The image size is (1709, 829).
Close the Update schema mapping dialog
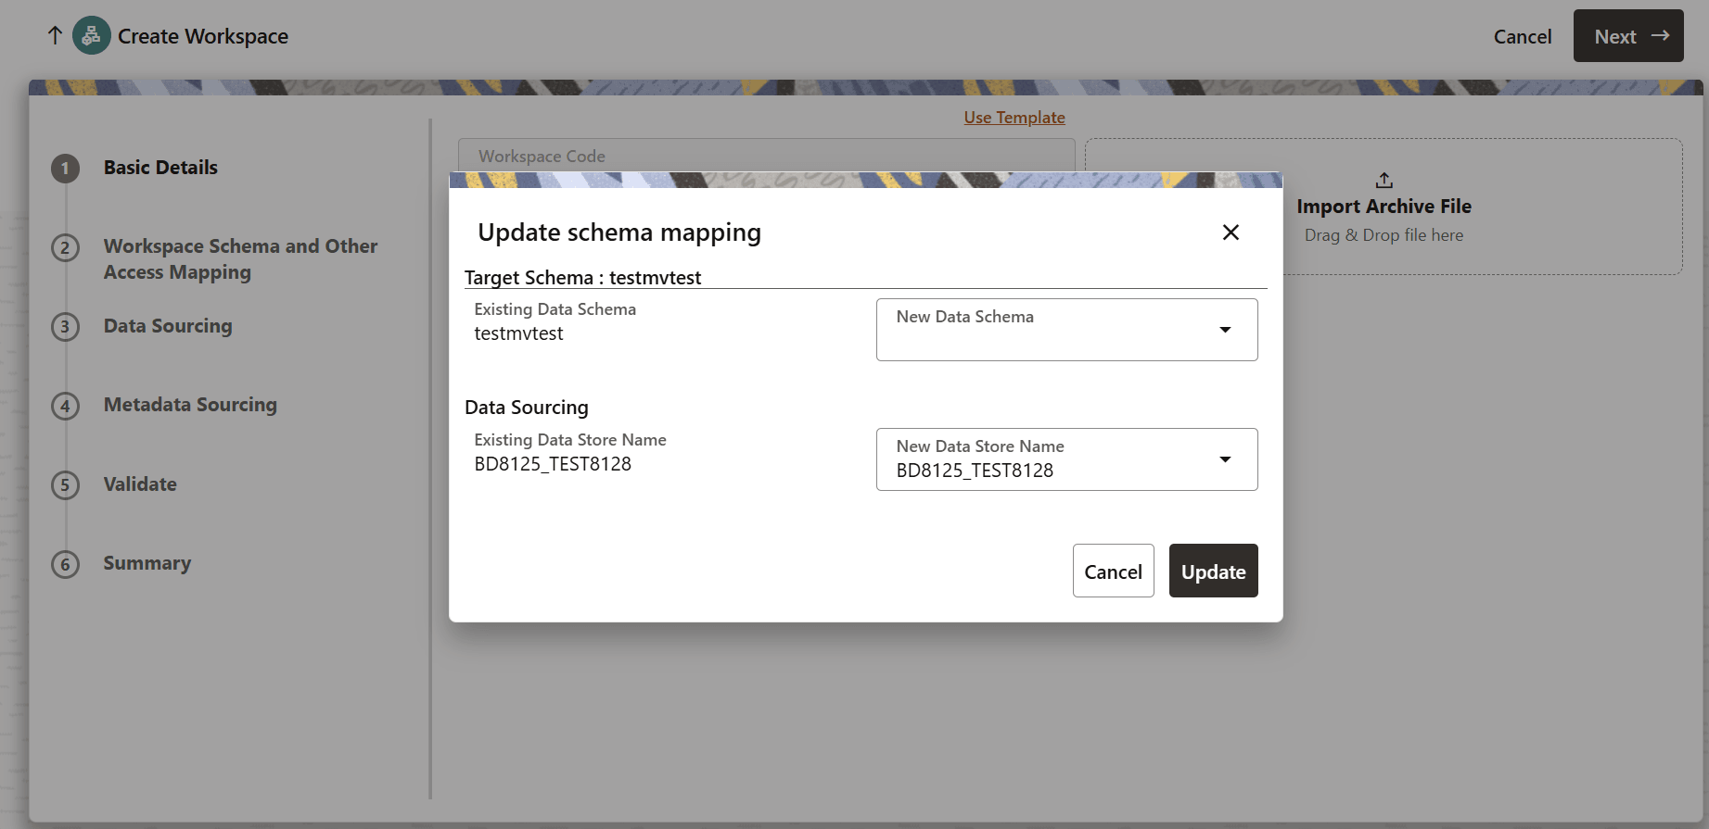coord(1231,232)
